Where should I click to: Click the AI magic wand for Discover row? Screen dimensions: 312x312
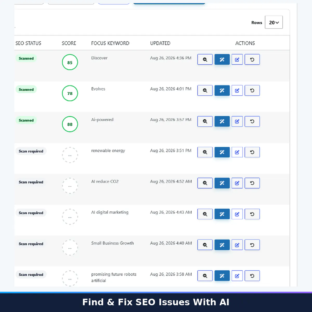(x=222, y=60)
